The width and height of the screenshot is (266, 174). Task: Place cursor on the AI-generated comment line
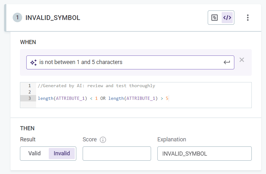coord(96,86)
